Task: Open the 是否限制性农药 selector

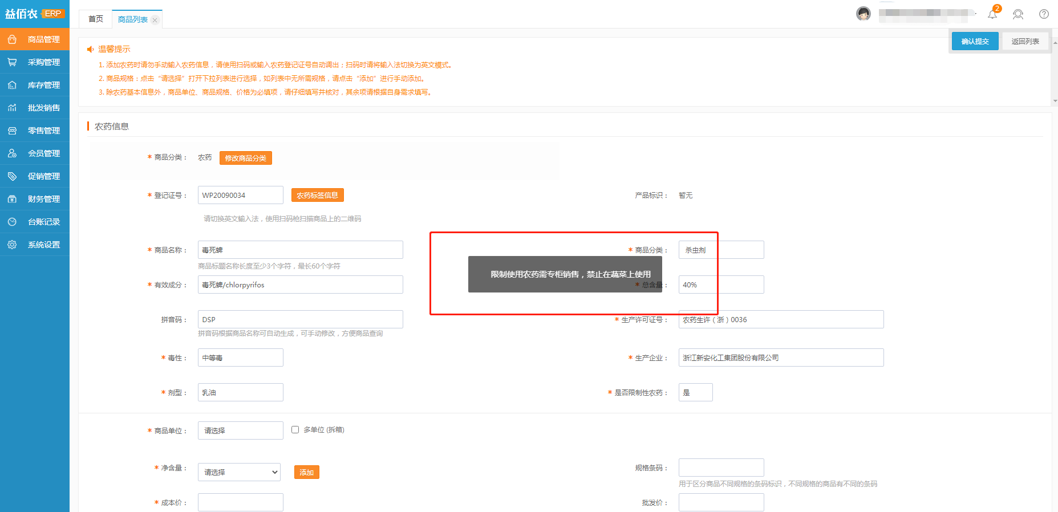Action: click(695, 392)
